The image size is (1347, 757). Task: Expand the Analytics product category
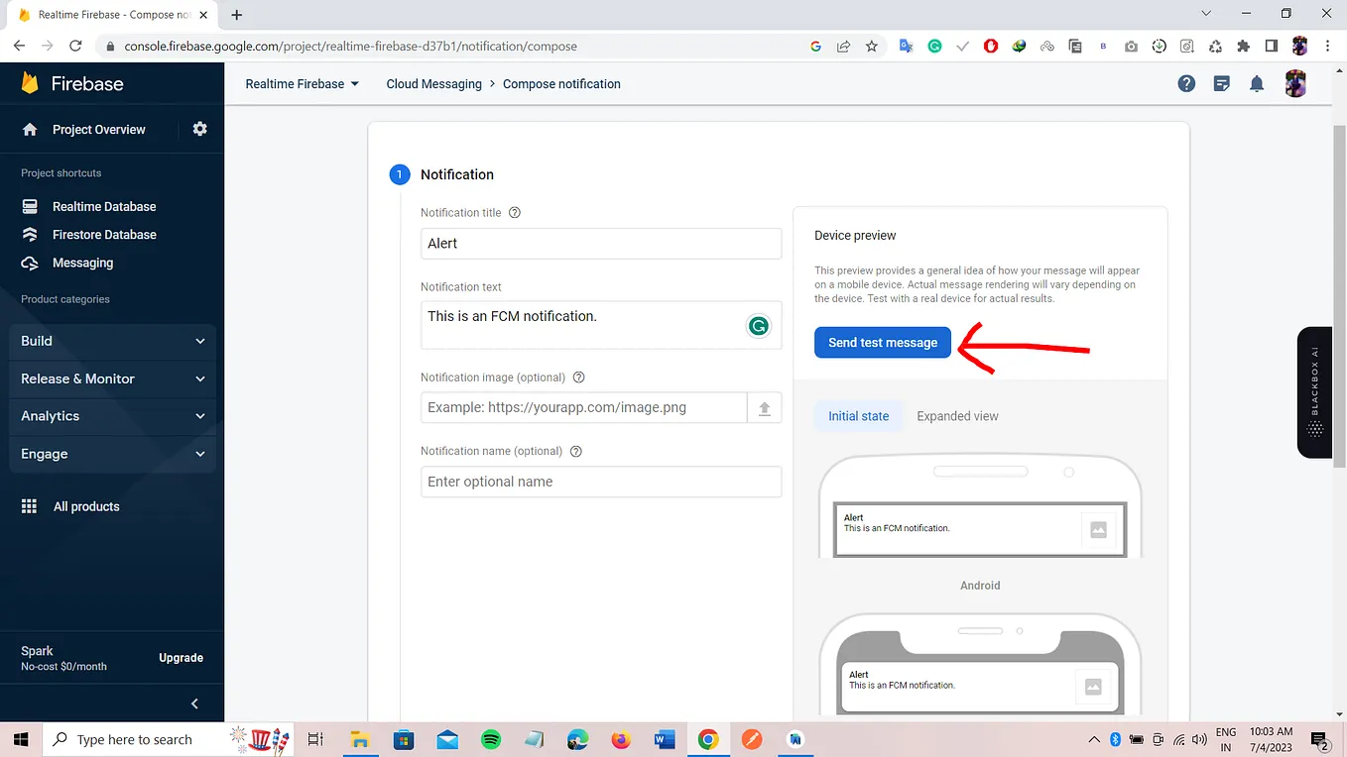point(112,416)
